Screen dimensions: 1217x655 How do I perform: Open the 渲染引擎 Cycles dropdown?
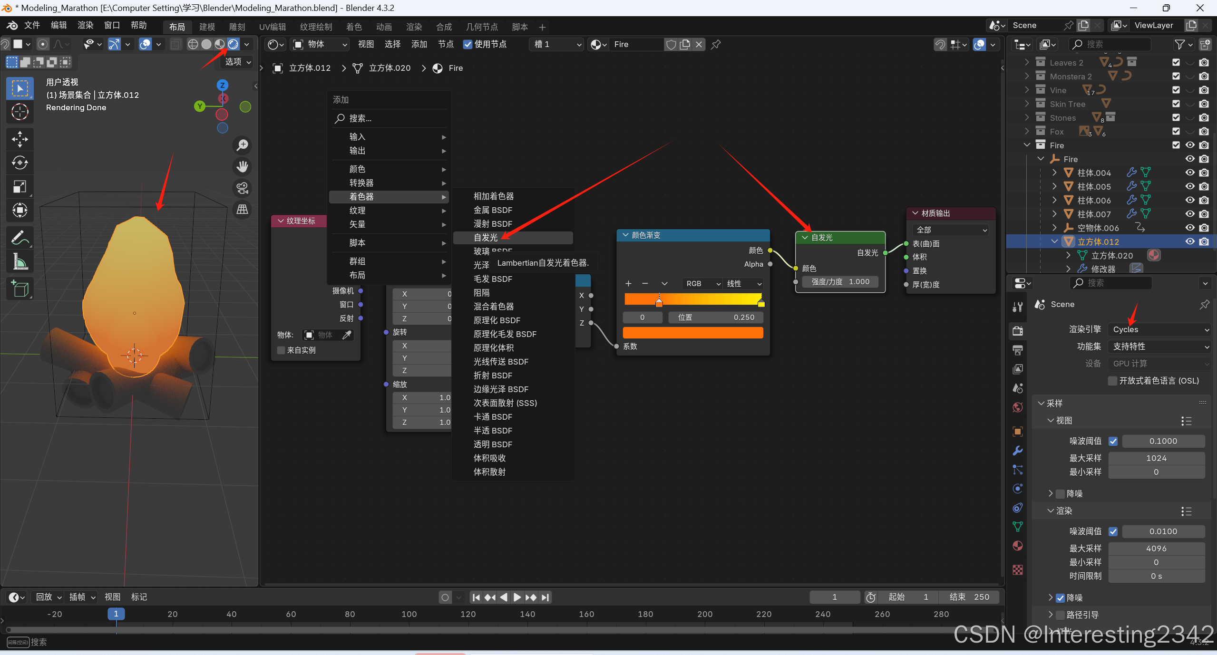tap(1159, 329)
